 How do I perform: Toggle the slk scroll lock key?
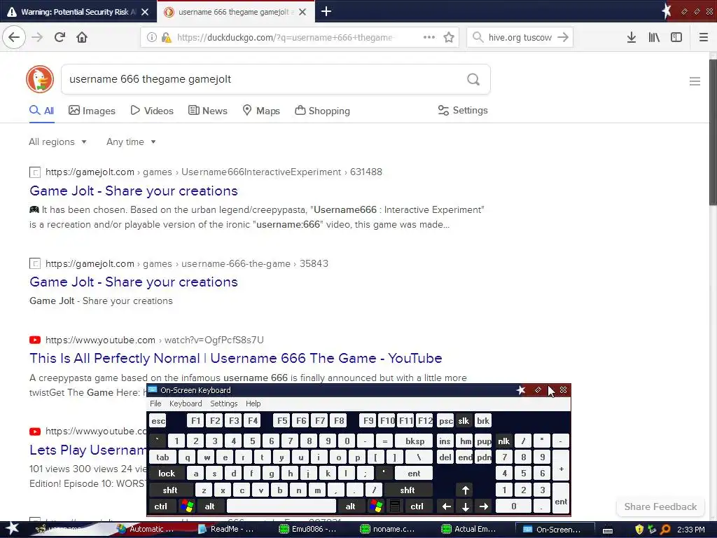(464, 421)
